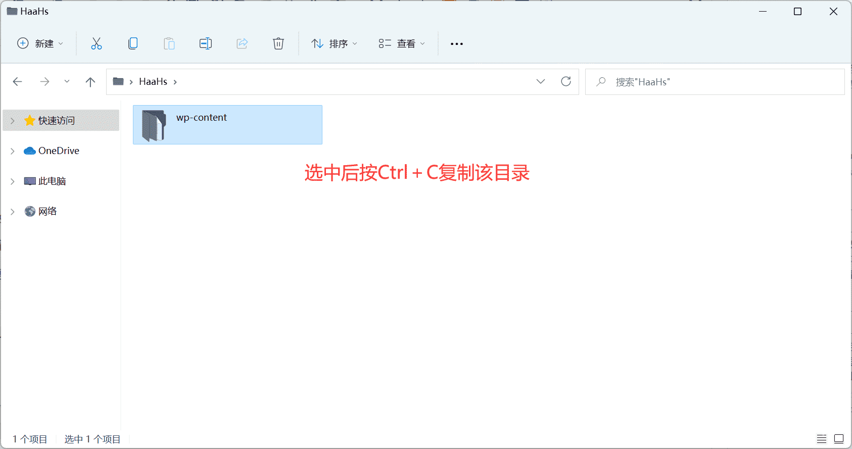The height and width of the screenshot is (449, 852).
Task: Switch to details list view icon
Action: click(822, 439)
